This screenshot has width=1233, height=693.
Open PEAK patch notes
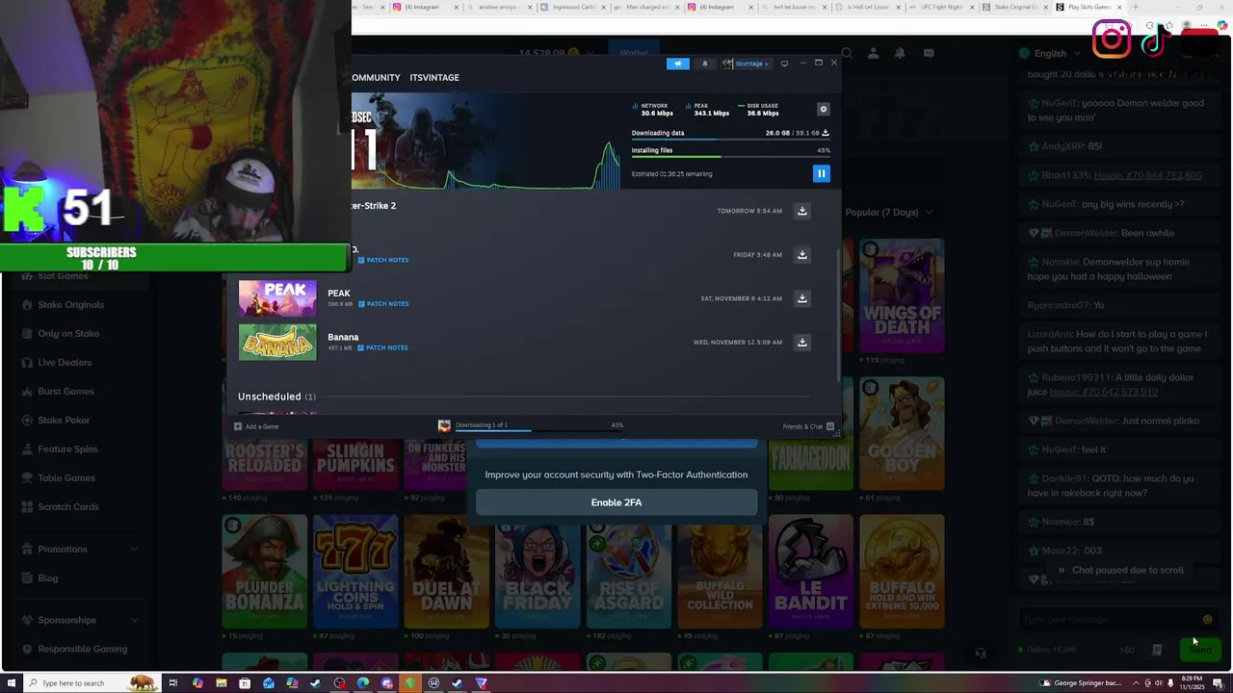click(383, 304)
